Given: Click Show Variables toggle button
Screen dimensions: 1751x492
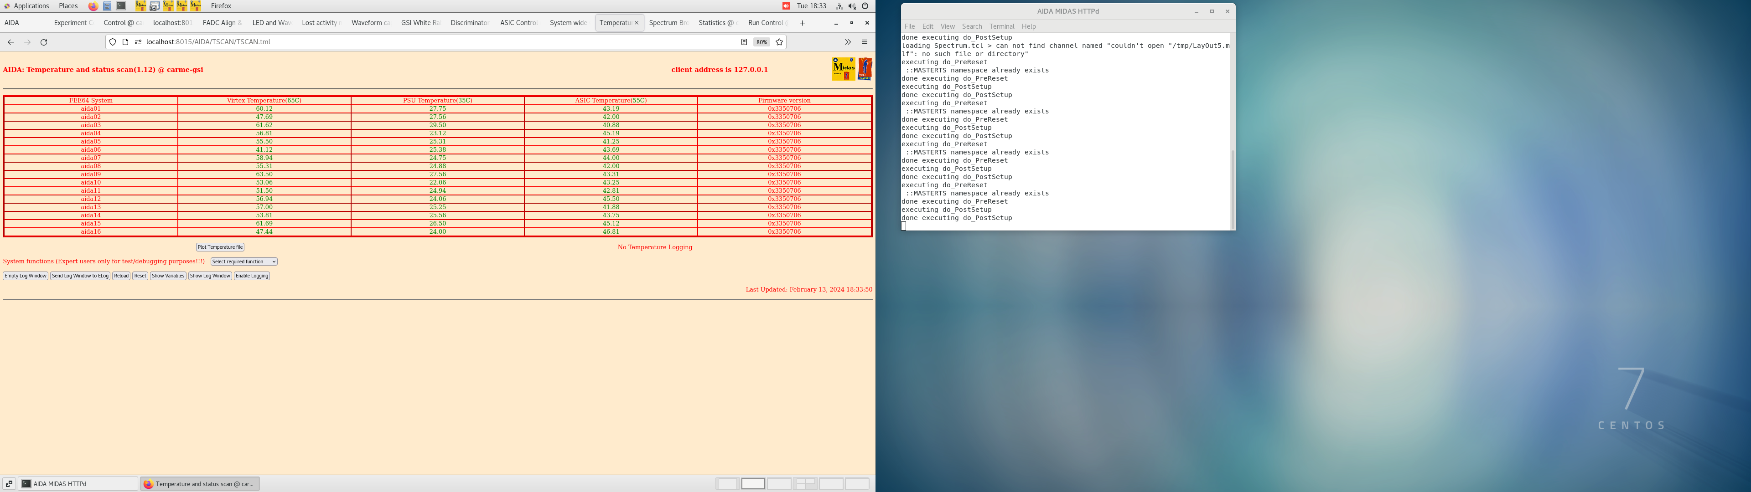Looking at the screenshot, I should [167, 276].
